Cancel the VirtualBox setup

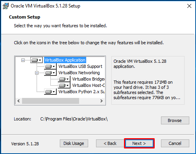[x=175, y=143]
